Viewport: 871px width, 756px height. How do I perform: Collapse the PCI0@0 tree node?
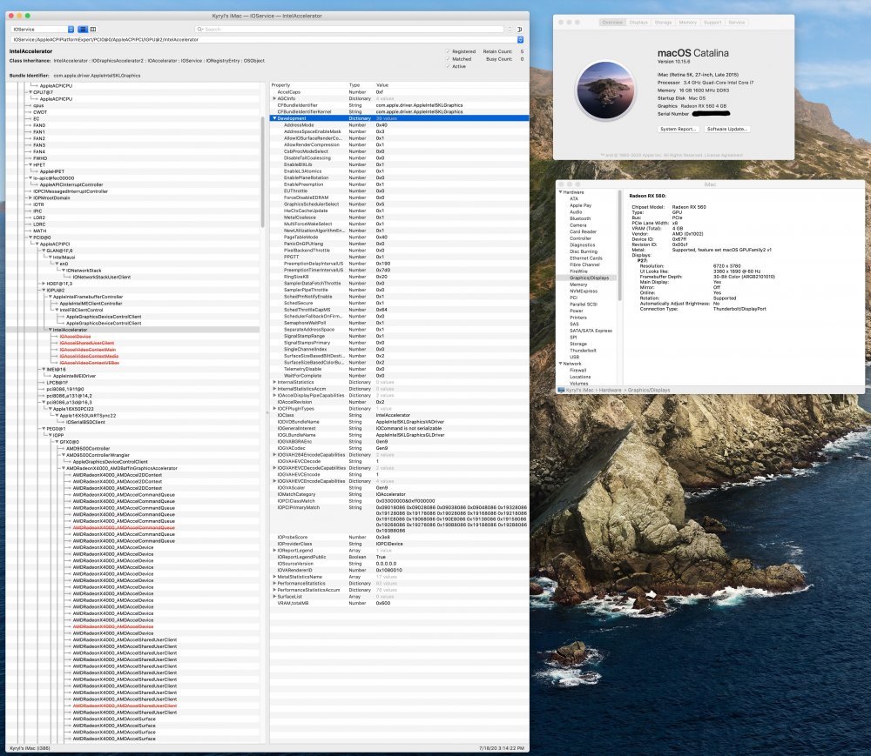30,238
